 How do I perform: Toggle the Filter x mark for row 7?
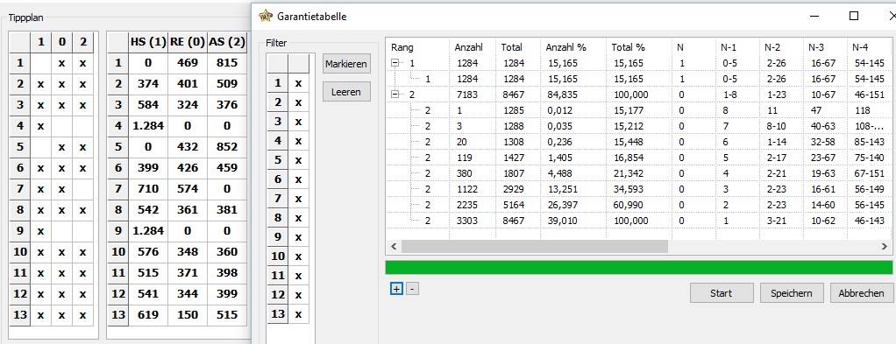[298, 198]
